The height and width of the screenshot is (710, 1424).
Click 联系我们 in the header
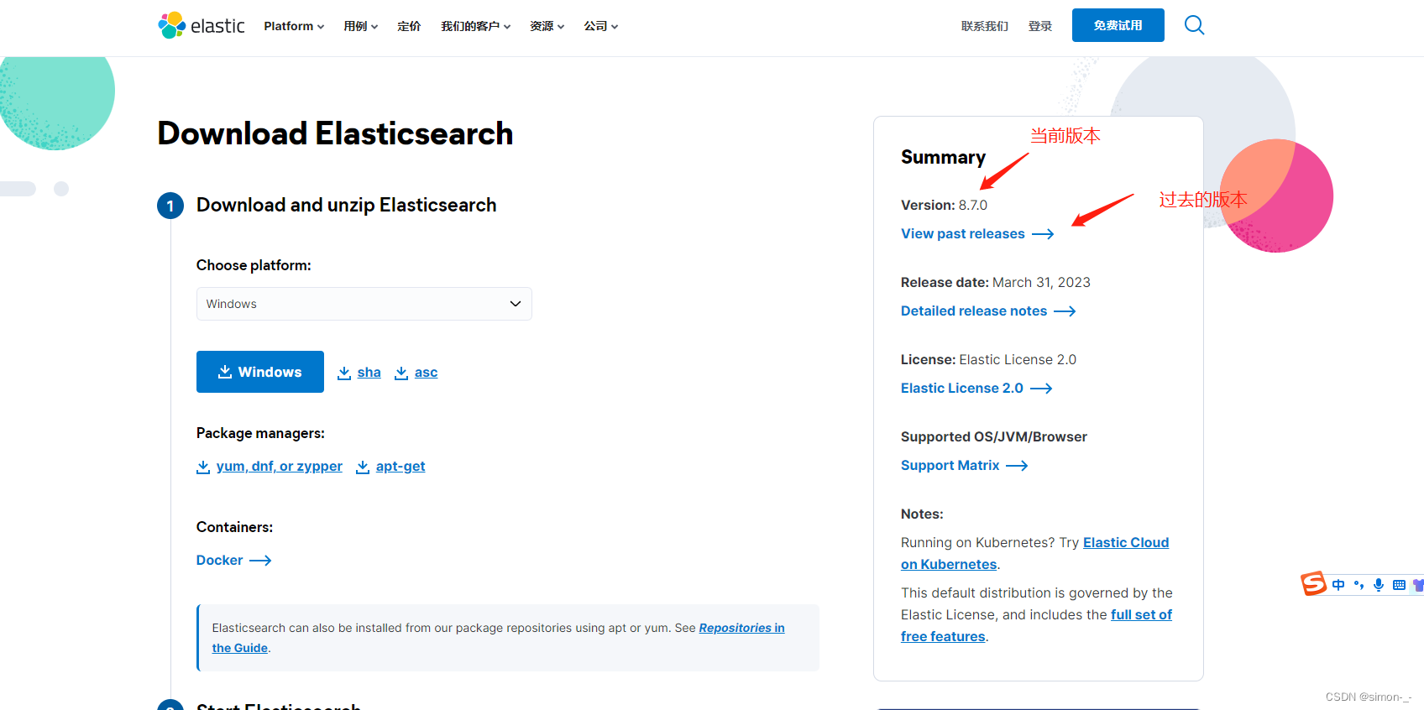tap(985, 26)
